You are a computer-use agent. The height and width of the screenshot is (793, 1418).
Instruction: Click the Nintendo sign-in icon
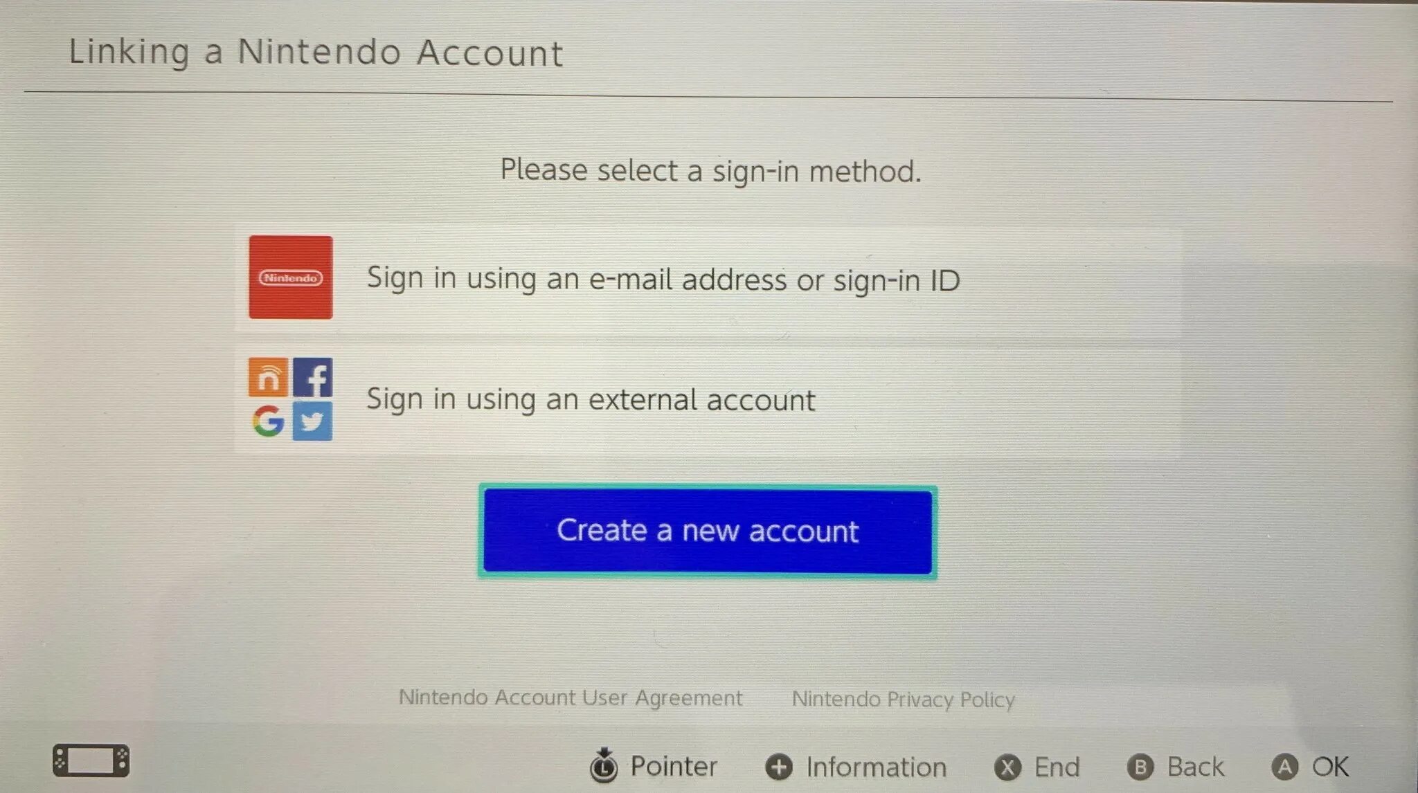tap(289, 280)
